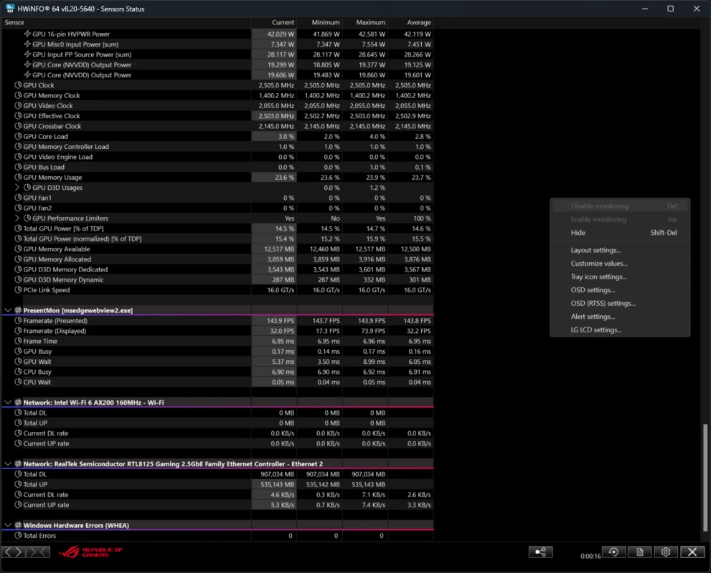Open Customize values from context menu

(x=620, y=264)
